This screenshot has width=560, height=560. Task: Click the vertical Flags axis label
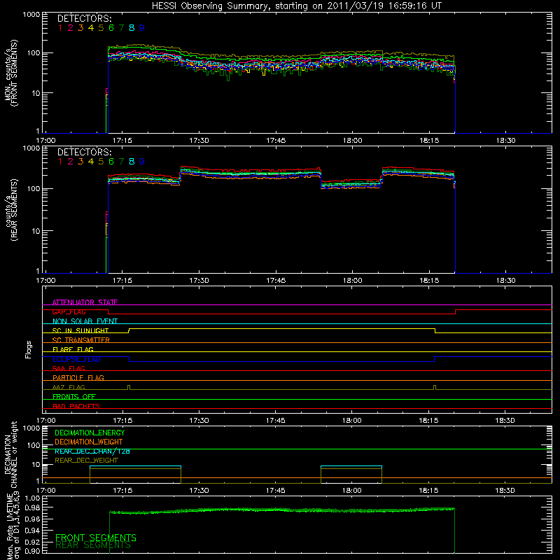pos(28,350)
